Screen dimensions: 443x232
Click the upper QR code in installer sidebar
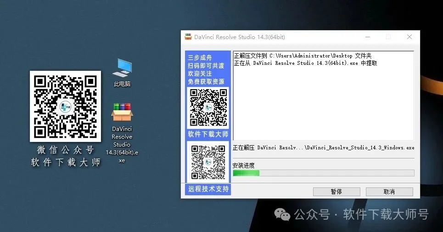click(208, 108)
